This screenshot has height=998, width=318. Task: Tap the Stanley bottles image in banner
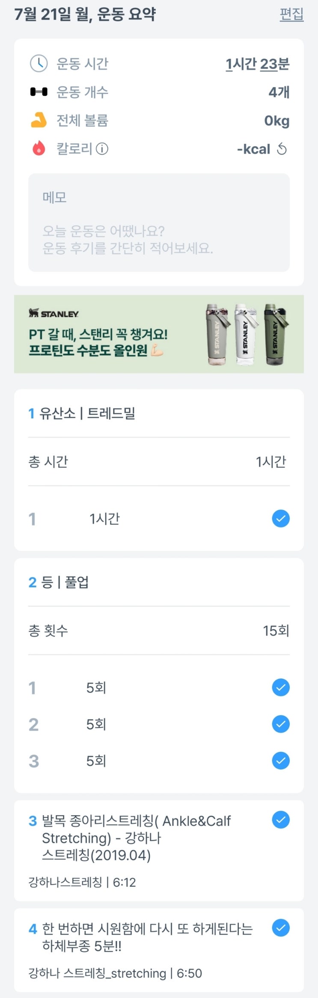click(x=247, y=334)
